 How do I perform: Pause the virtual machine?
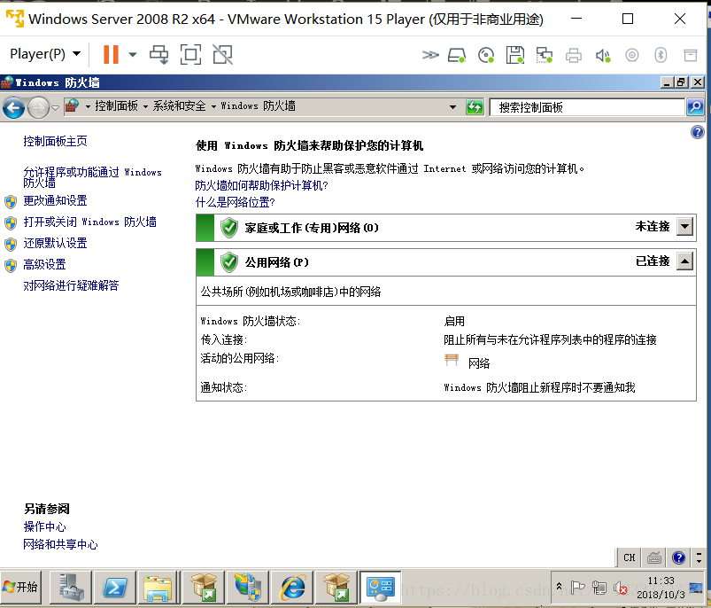(111, 55)
